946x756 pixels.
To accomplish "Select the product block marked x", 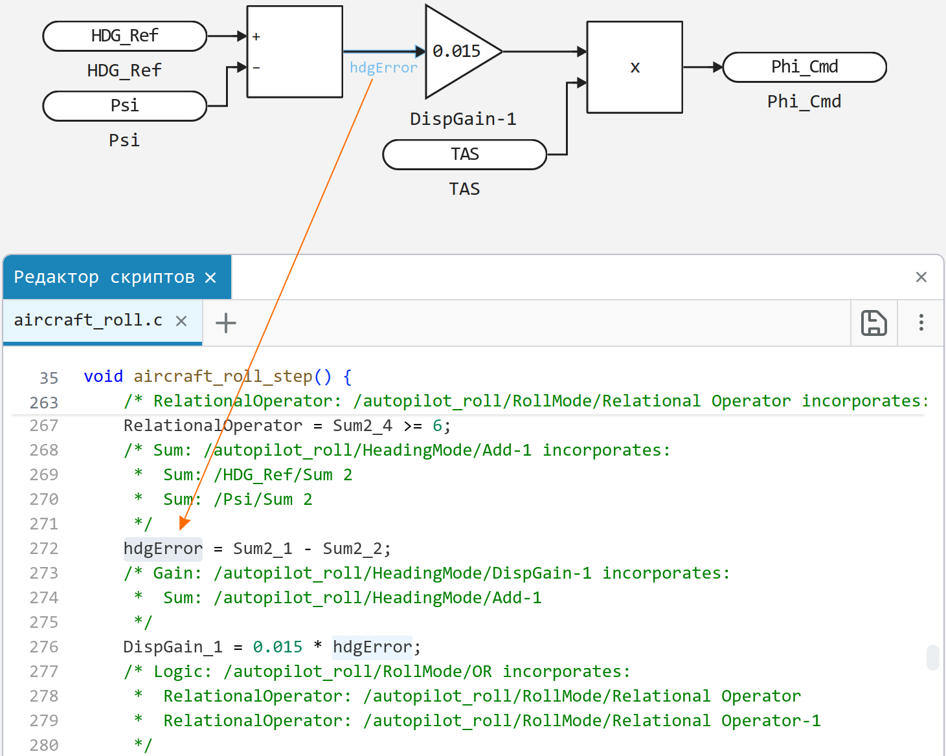I will click(x=635, y=67).
